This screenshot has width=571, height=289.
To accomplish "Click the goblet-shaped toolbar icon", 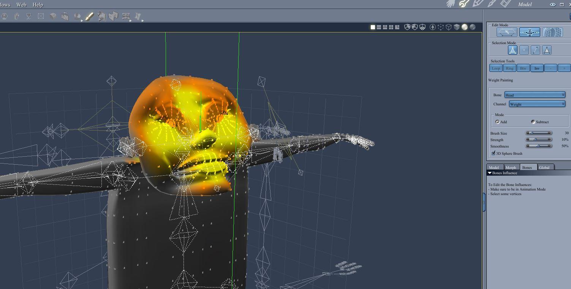I will tap(28, 16).
